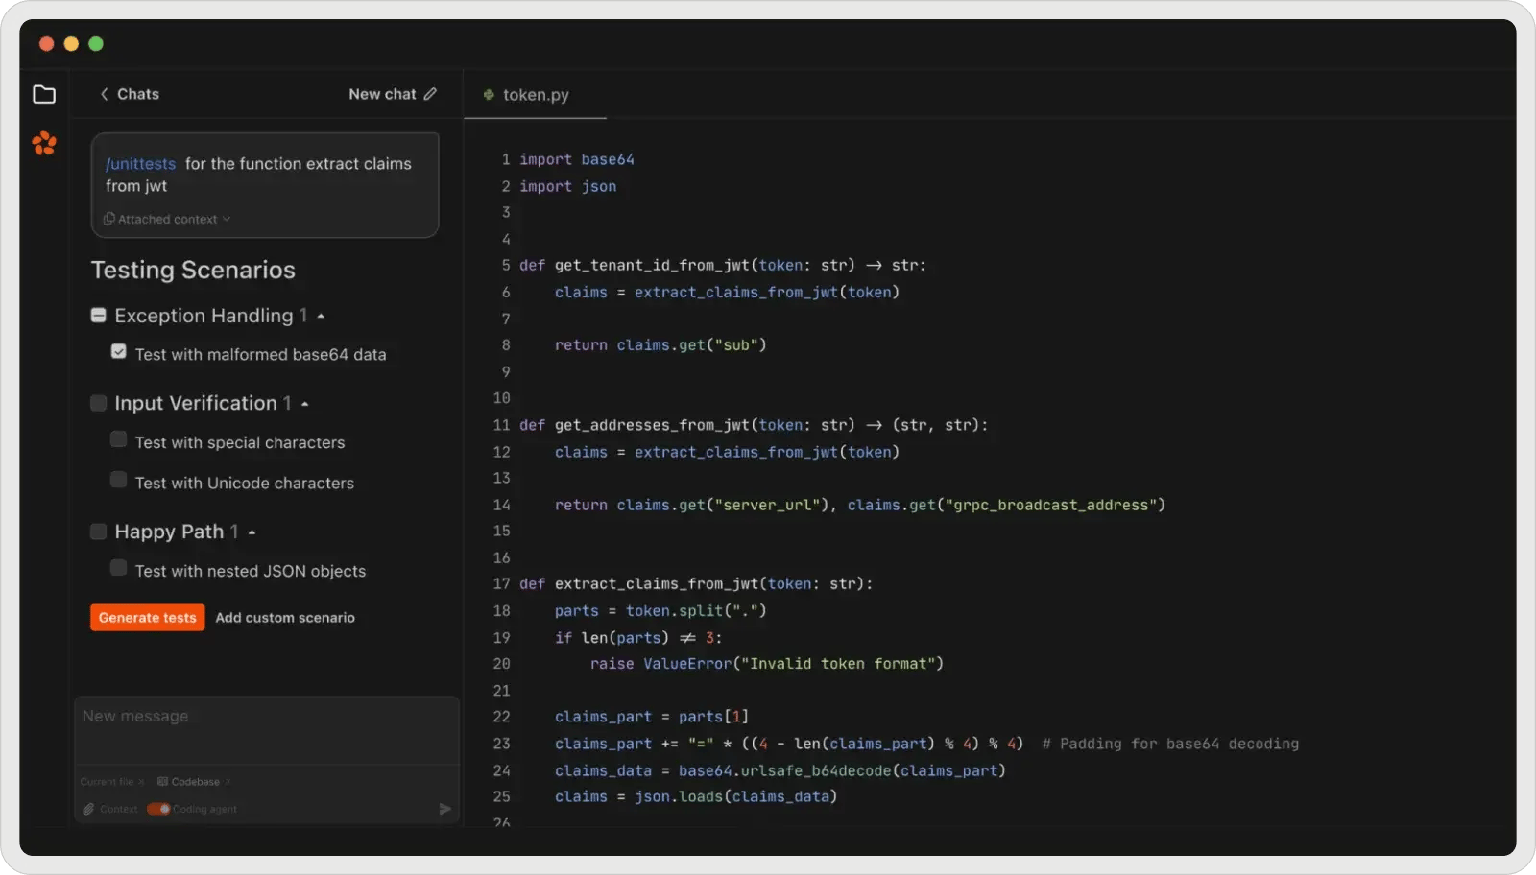Click the send message arrow icon
This screenshot has height=875, width=1536.
pos(444,809)
